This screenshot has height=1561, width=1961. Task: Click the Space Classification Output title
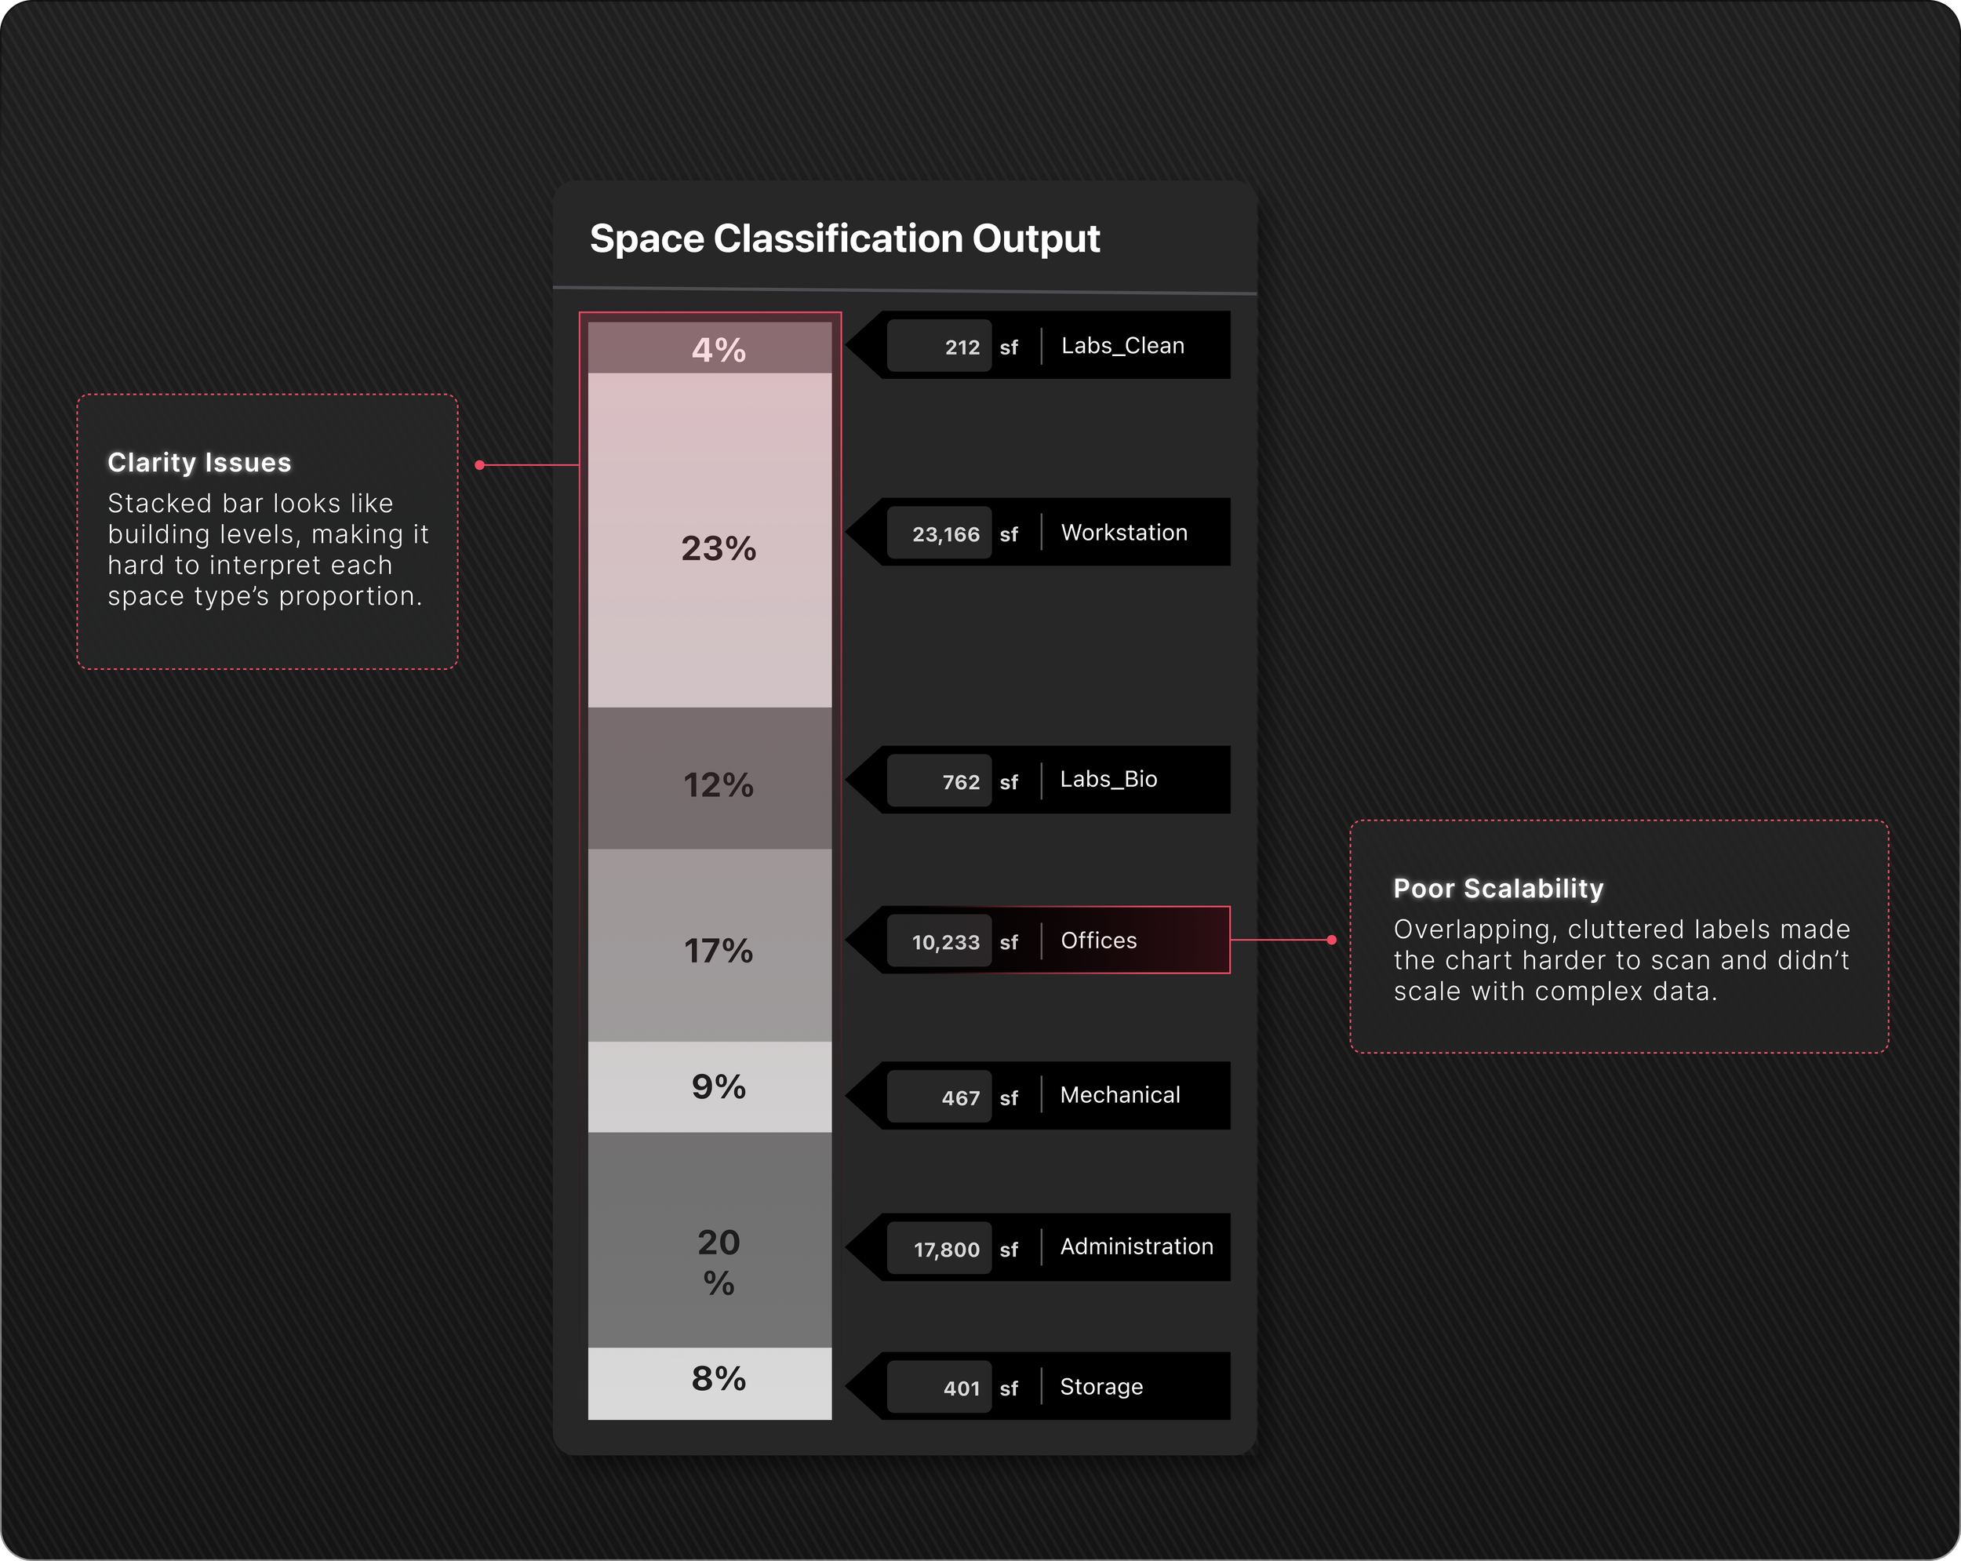tap(844, 238)
